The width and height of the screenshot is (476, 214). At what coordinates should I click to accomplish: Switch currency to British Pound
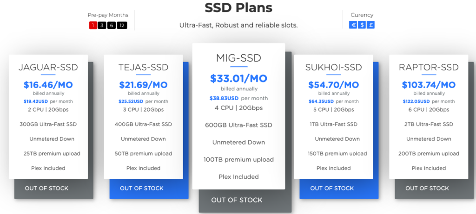(x=370, y=25)
